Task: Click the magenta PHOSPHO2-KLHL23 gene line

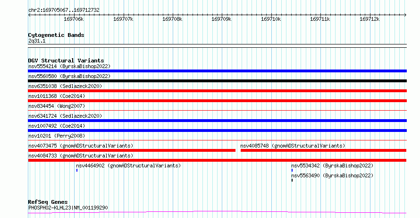Action: click(217, 212)
